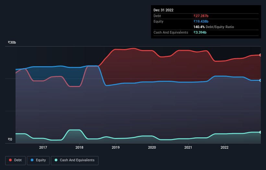266x170 pixels.
Task: Click the ₹30b y-axis label
Action: point(12,42)
